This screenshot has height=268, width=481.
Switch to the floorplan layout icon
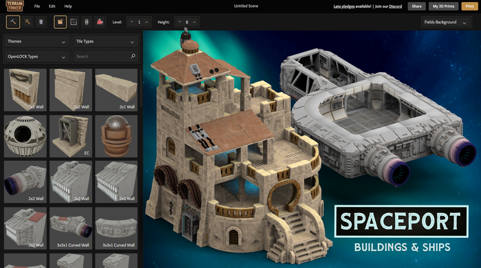pyautogui.click(x=74, y=22)
